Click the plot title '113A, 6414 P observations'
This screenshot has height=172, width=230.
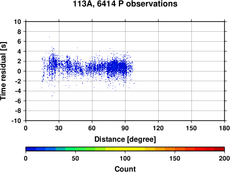point(125,4)
